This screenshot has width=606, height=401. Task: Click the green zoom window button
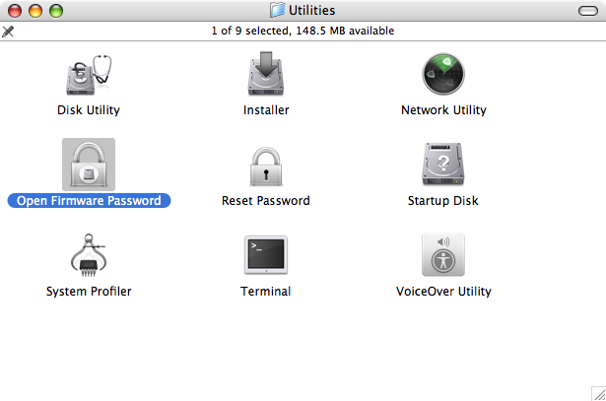pyautogui.click(x=56, y=11)
